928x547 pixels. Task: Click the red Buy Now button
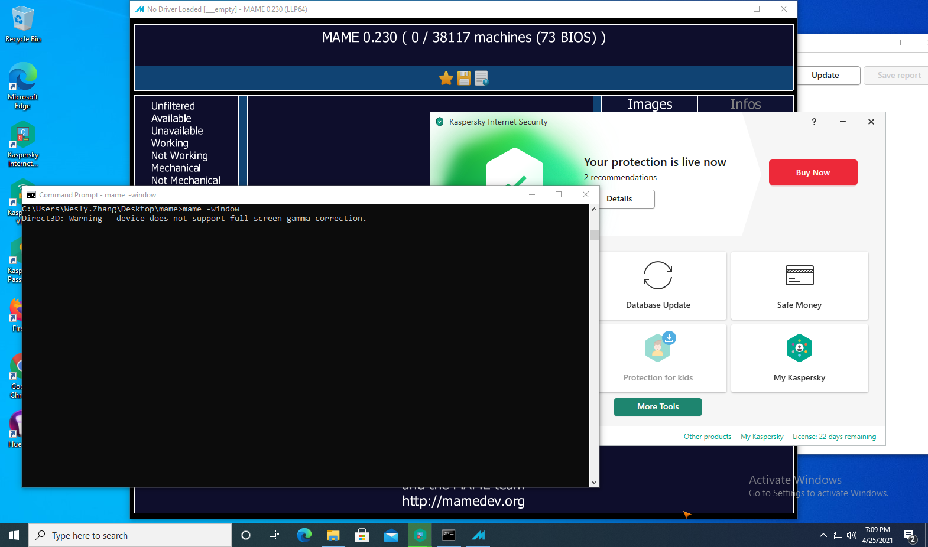coord(813,172)
